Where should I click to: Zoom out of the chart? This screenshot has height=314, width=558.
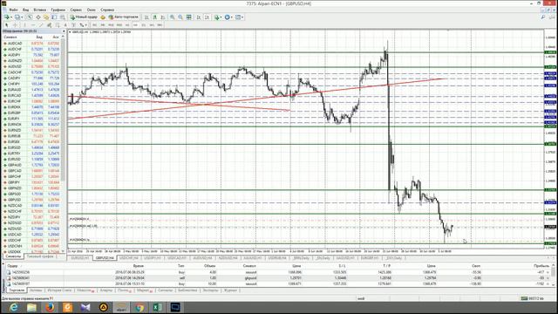pyautogui.click(x=180, y=17)
